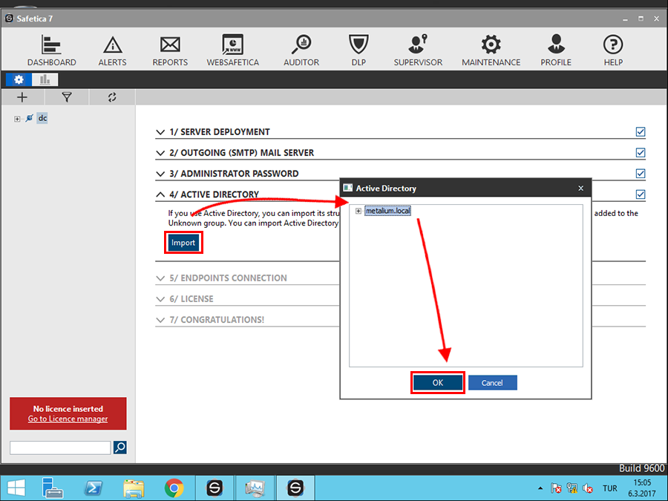Open the Help section
This screenshot has height=501, width=668.
click(x=613, y=50)
